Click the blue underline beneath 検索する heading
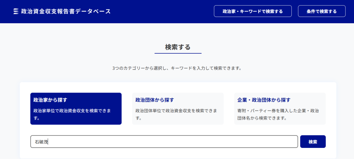This screenshot has width=354, height=159. (x=178, y=53)
